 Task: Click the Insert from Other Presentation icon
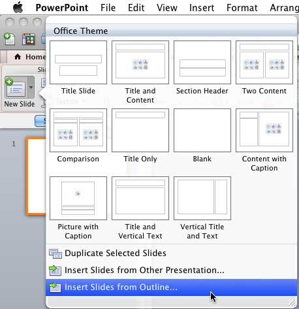click(55, 270)
